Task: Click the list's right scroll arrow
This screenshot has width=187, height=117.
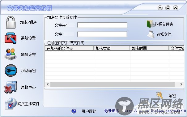Action: pos(181,84)
